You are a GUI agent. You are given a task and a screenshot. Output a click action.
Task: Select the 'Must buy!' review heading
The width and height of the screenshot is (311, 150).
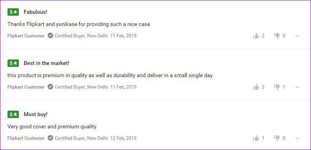coord(36,114)
